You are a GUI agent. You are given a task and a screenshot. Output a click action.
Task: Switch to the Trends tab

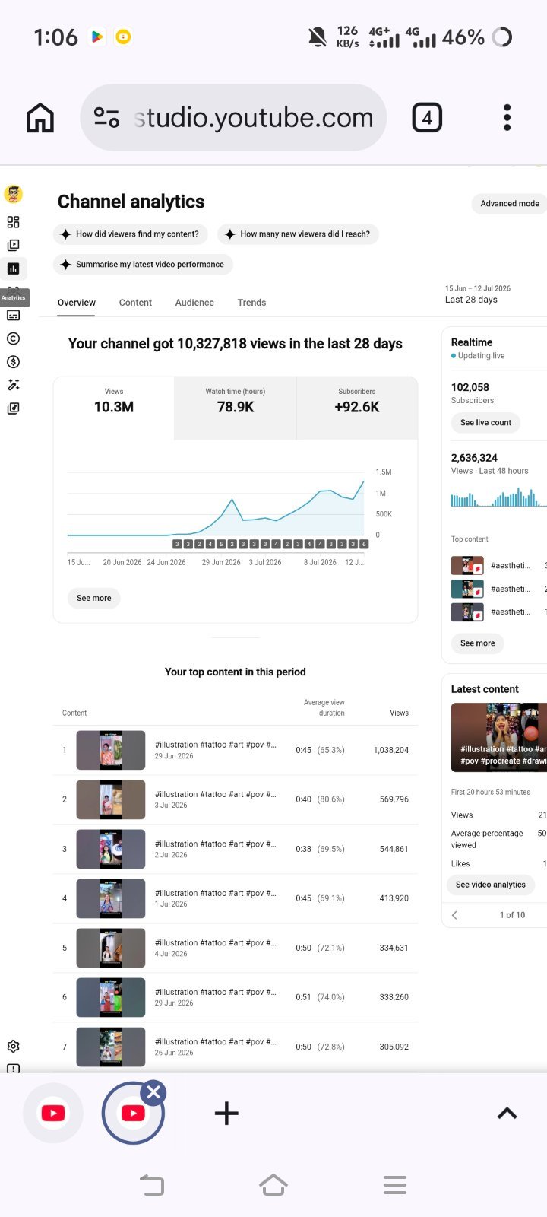pyautogui.click(x=251, y=303)
